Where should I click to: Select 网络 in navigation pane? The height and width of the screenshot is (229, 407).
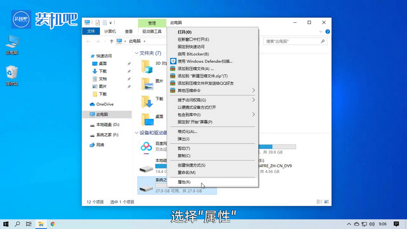click(x=100, y=145)
